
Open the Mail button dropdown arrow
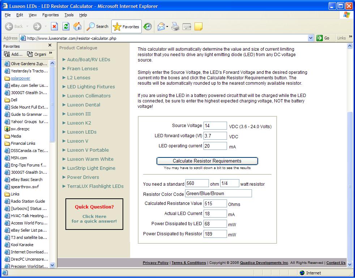tap(167, 26)
